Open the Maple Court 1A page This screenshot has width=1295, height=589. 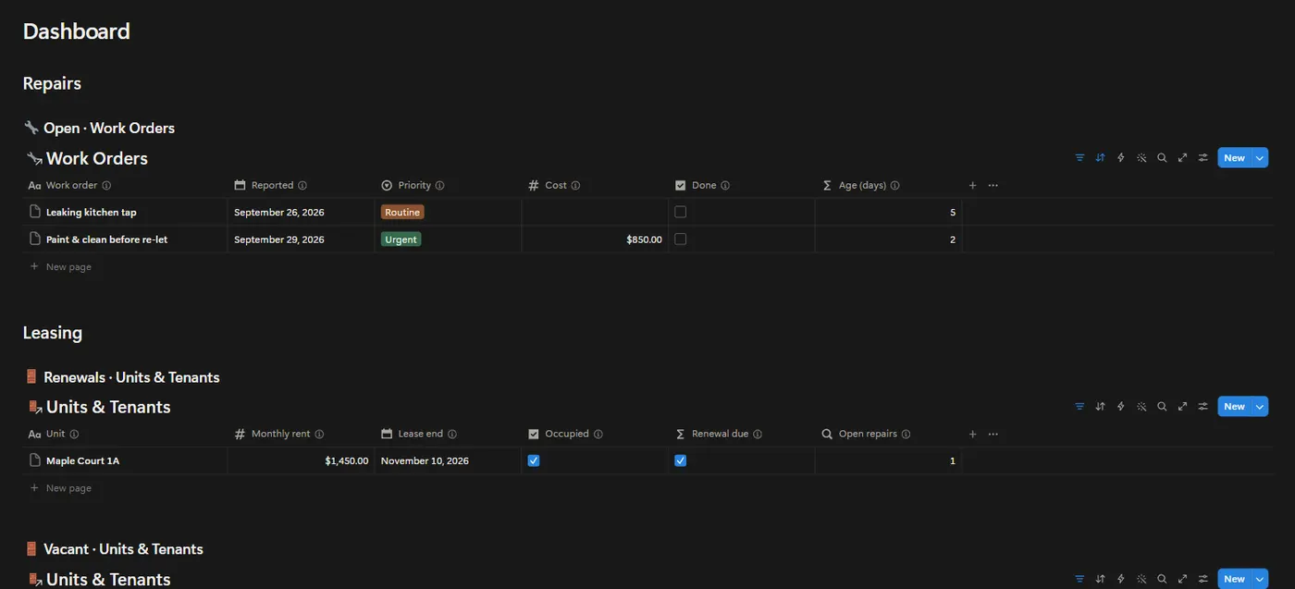[82, 460]
